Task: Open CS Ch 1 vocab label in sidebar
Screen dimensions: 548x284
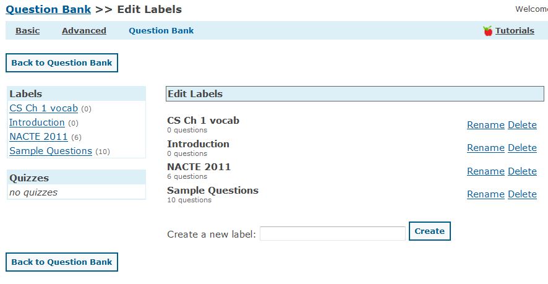Action: (x=44, y=108)
